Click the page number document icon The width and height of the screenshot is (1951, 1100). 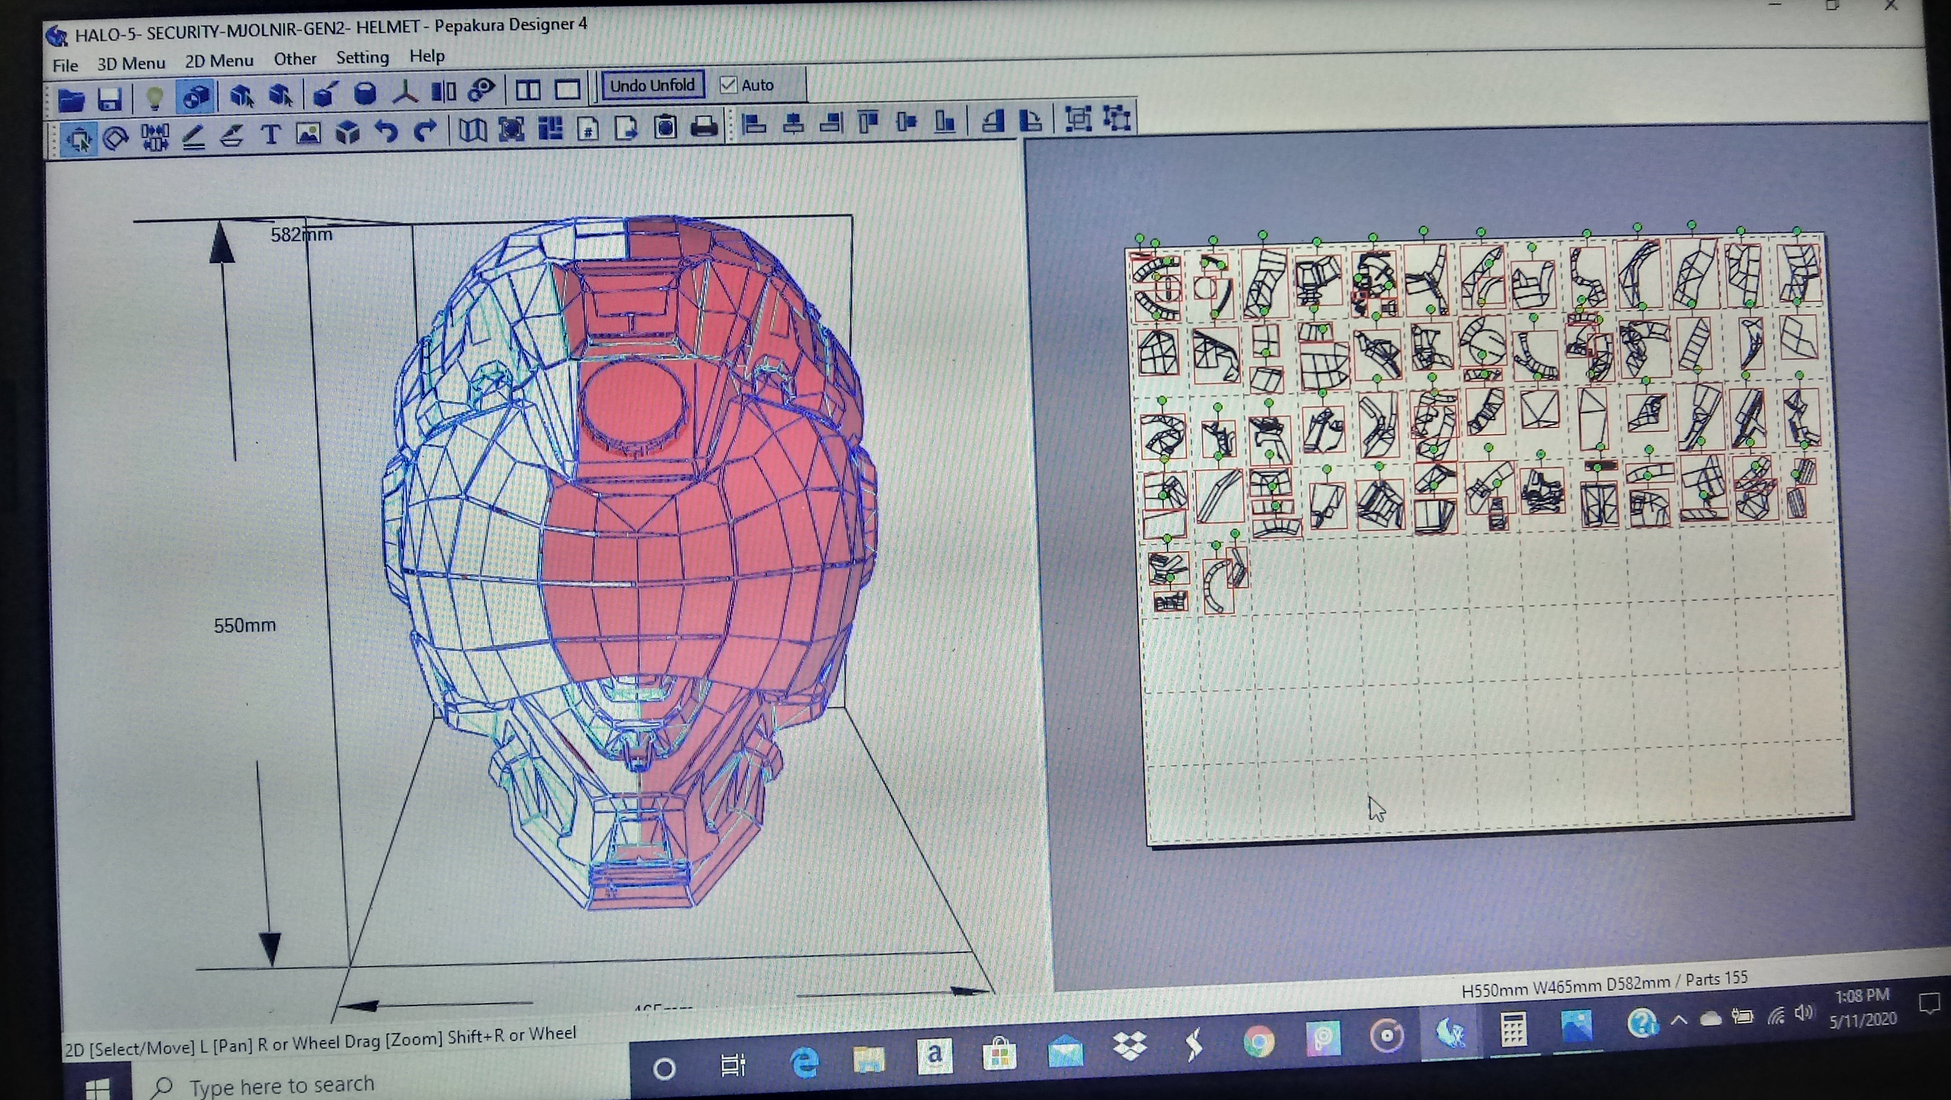(x=589, y=129)
